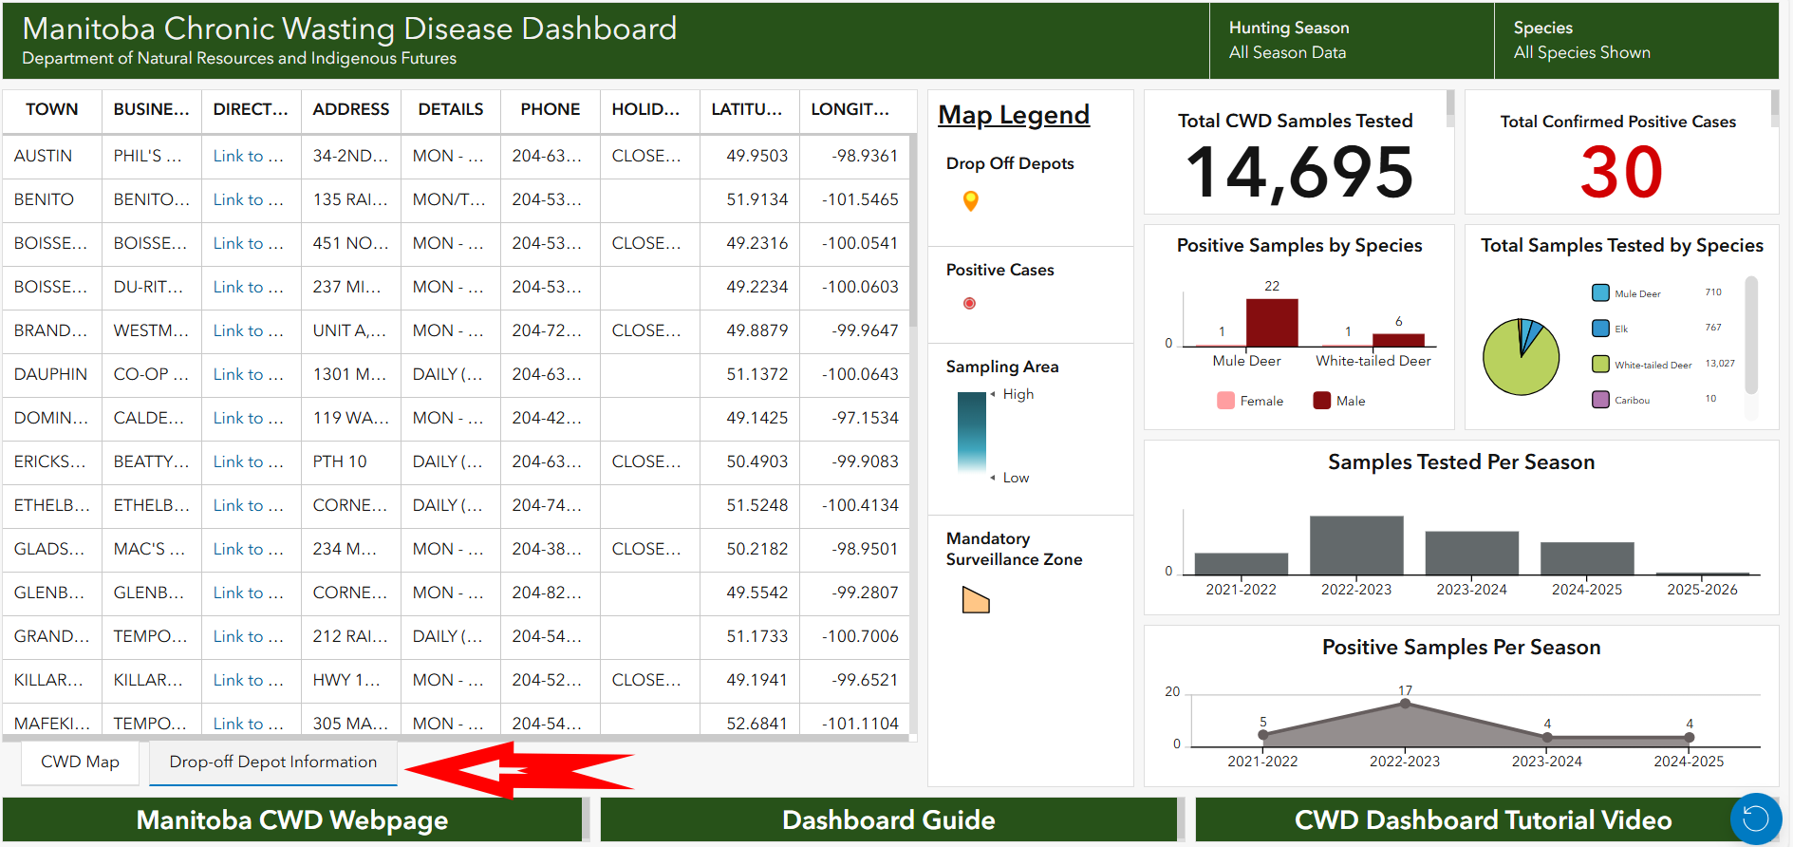Open the Species filter dropdown
Image resolution: width=1793 pixels, height=847 pixels.
1634,41
